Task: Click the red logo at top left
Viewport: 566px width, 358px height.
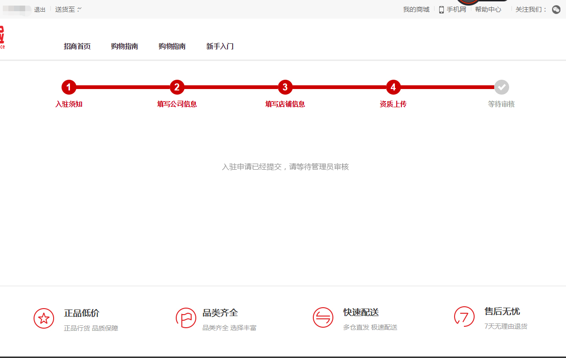Action: point(2,37)
